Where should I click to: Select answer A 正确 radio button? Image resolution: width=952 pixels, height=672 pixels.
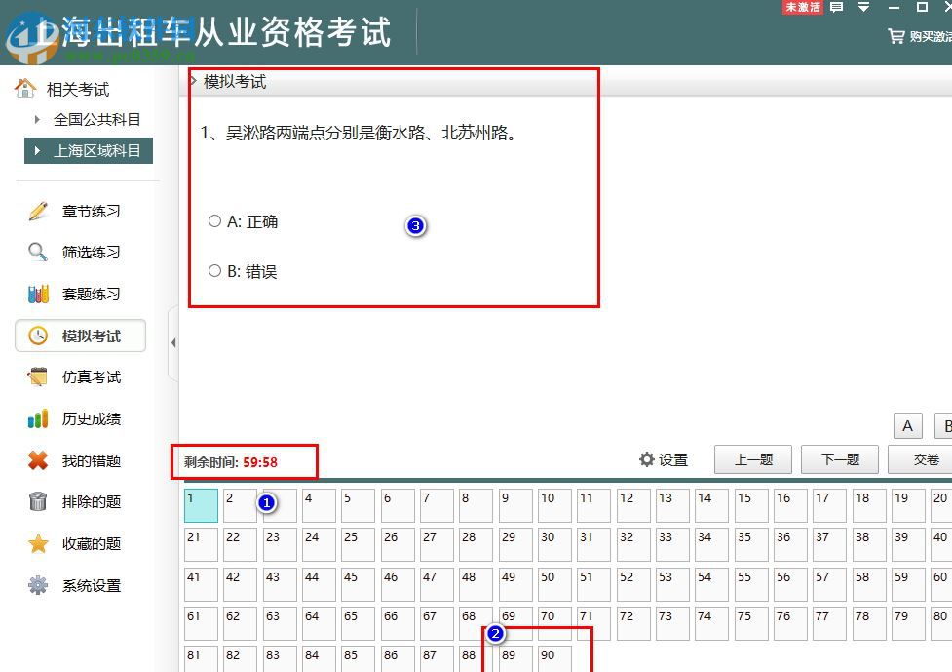click(x=214, y=220)
